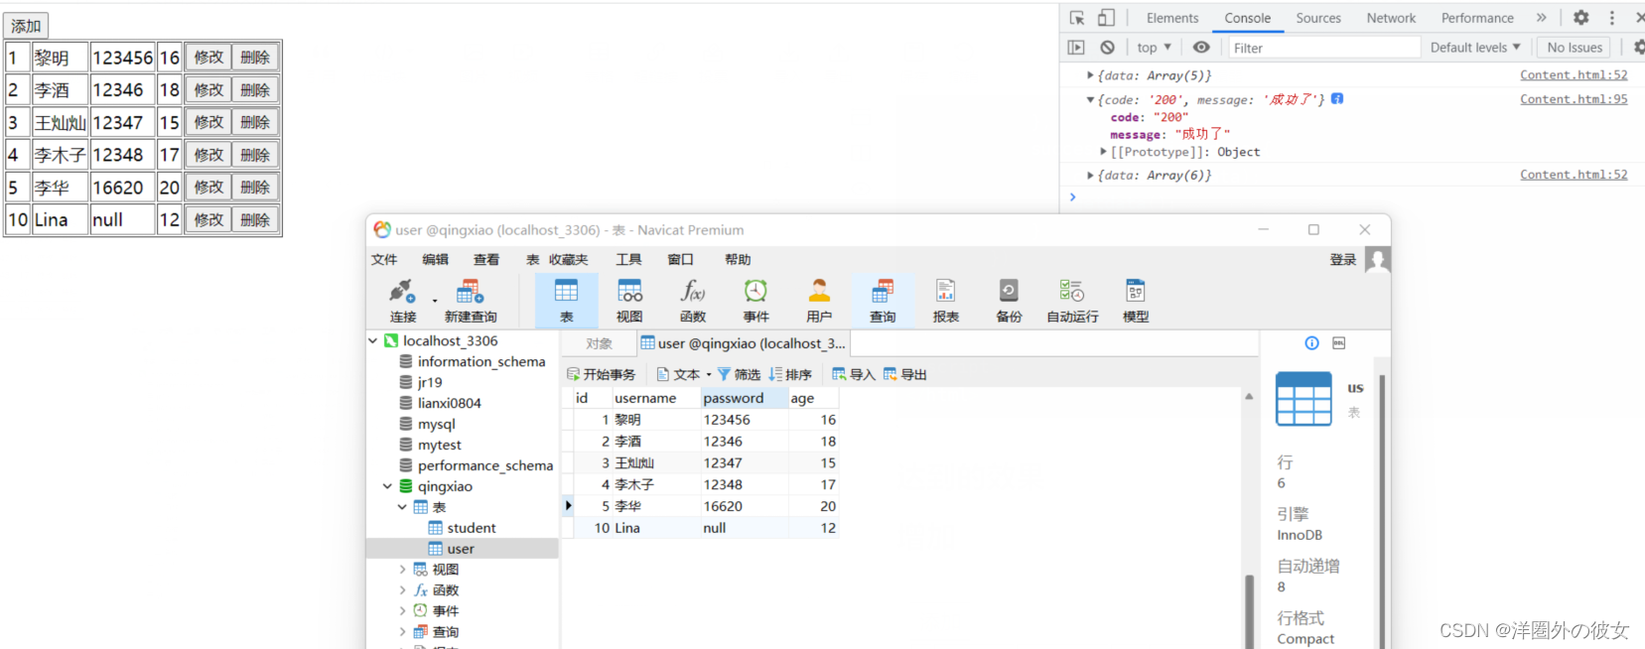Expand the data: Array(6) console log
Screen dimensions: 1645x649
(1090, 176)
